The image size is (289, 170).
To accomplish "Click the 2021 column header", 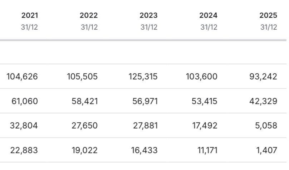I will [x=29, y=16].
